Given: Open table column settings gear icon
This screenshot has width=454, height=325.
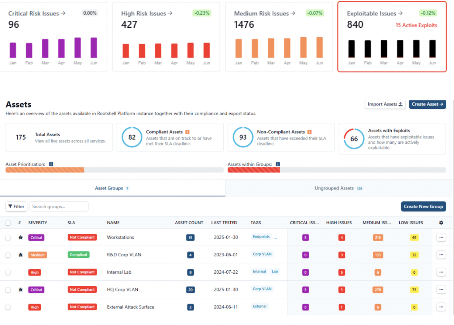Looking at the screenshot, I should [x=441, y=223].
